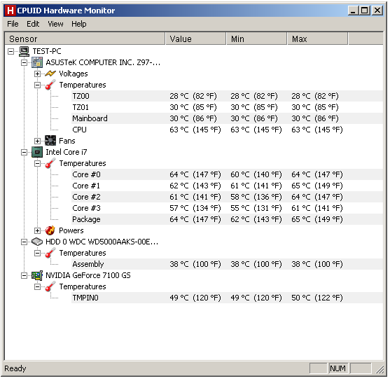Click the ASUSTeK Temperatures thermometer icon
The height and width of the screenshot is (381, 390).
(x=50, y=85)
